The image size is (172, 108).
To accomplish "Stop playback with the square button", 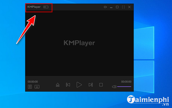I will tap(101, 85).
